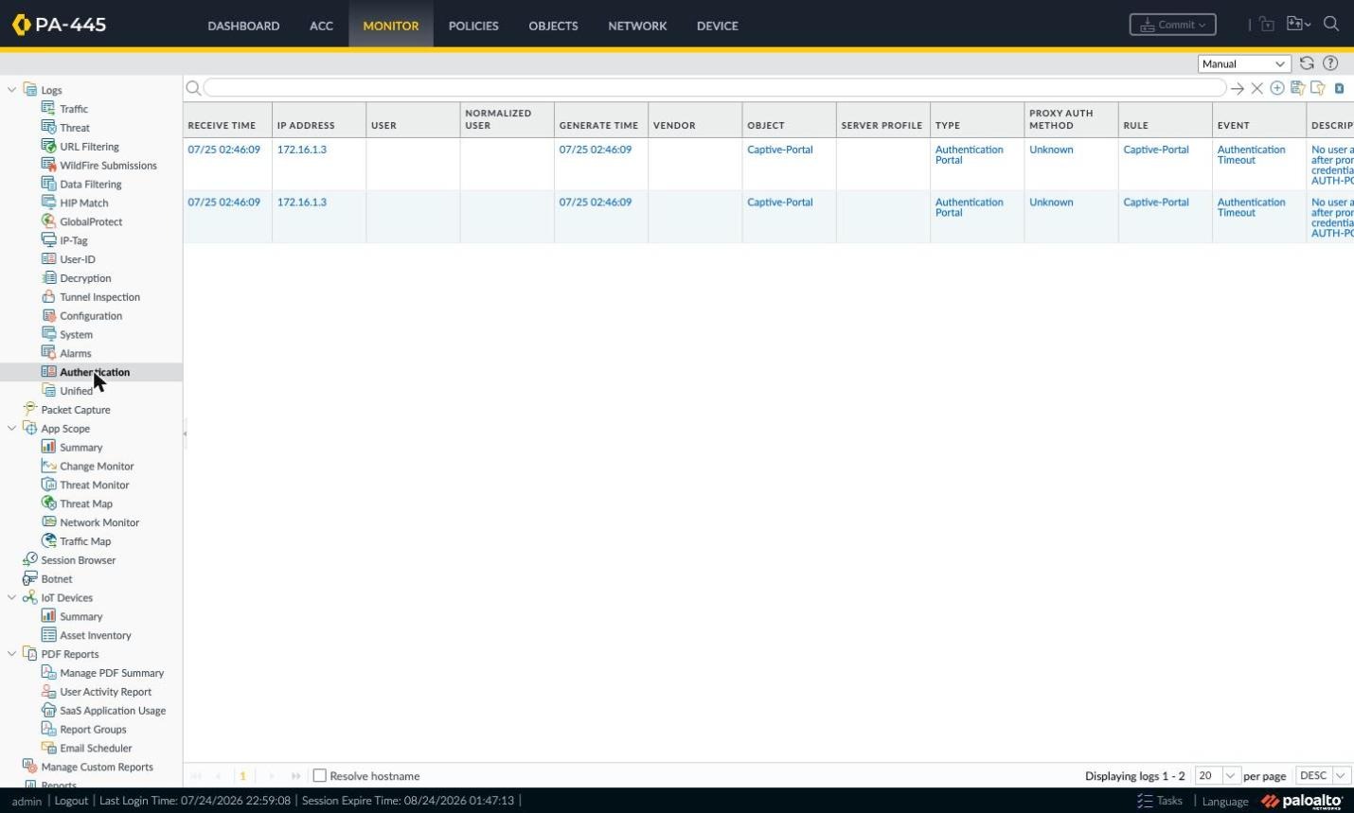
Task: Enable the Resolve hostname checkbox
Action: tap(320, 775)
